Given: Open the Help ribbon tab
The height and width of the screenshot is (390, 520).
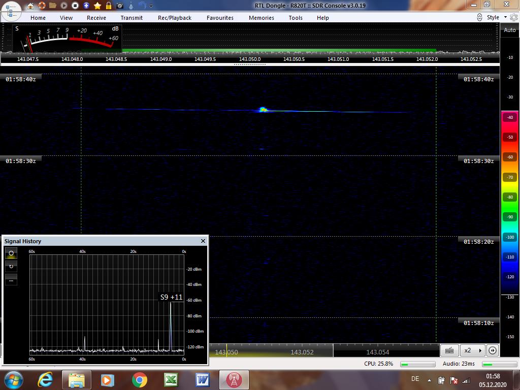Looking at the screenshot, I should pyautogui.click(x=322, y=18).
